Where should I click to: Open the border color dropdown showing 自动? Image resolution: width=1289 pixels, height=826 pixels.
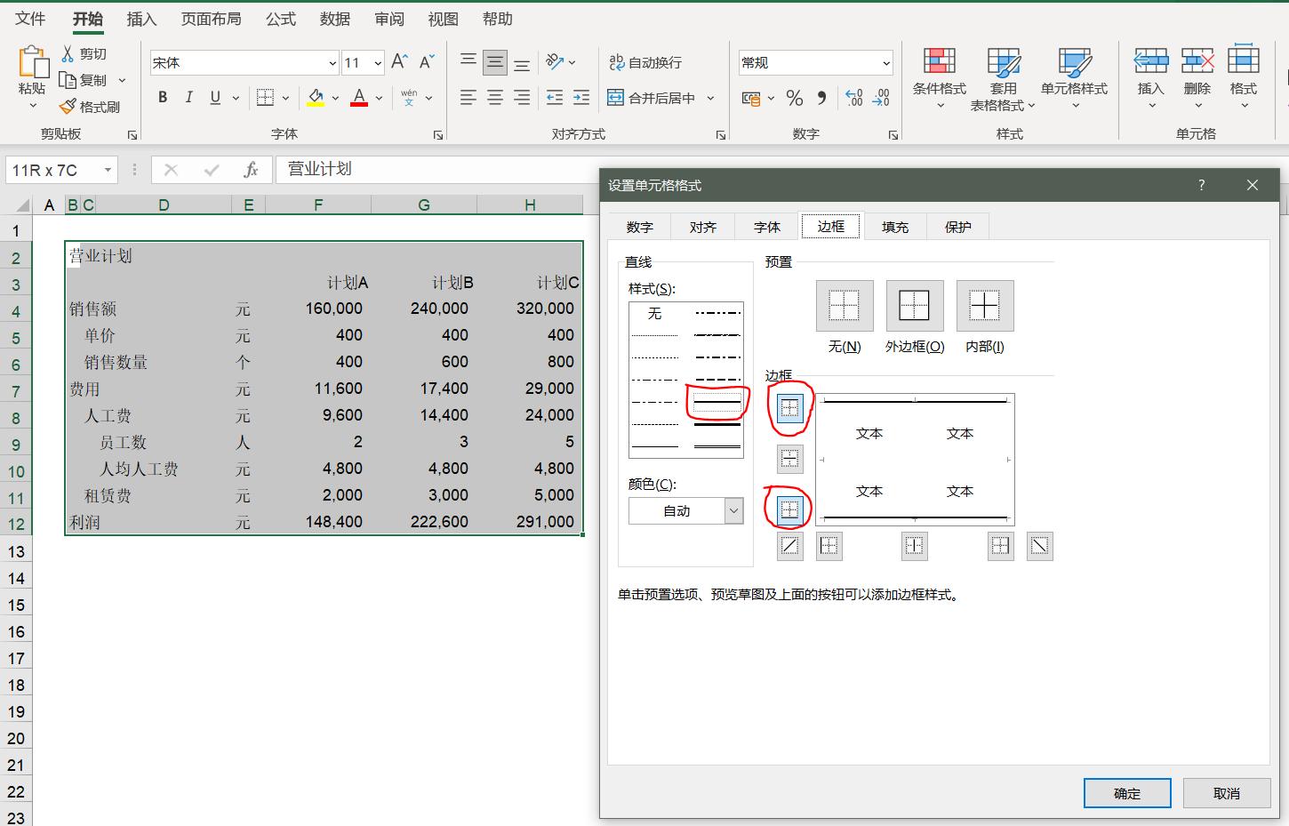(x=732, y=510)
